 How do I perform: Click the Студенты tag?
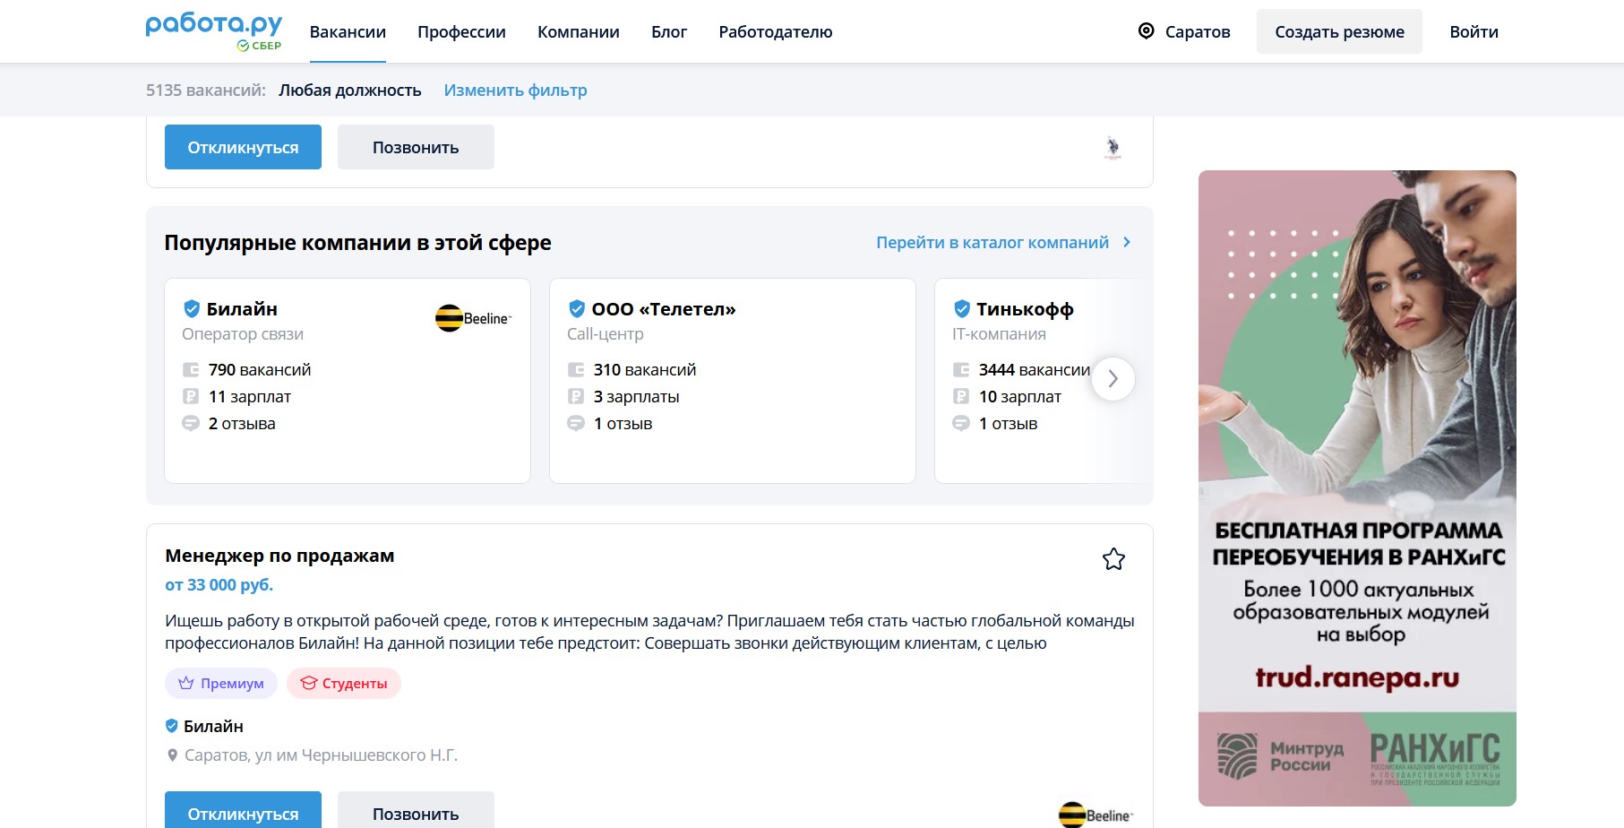click(344, 684)
